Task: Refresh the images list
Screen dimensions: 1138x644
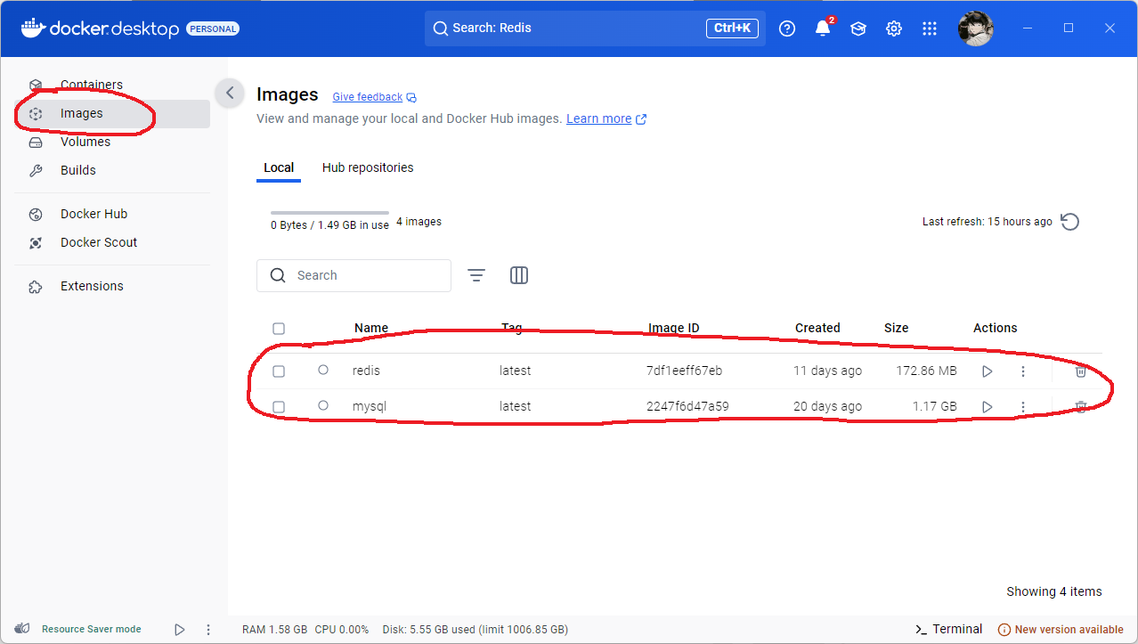Action: click(x=1070, y=222)
